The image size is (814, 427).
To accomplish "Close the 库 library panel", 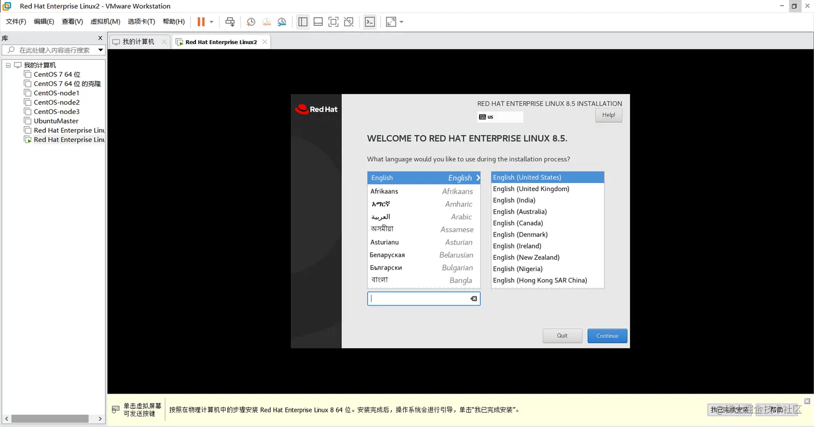I will coord(100,38).
